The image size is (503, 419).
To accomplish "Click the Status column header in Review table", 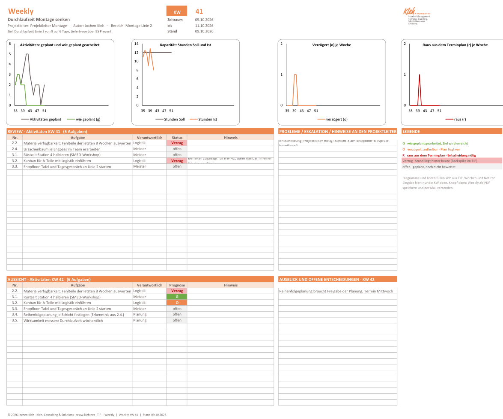I will tap(177, 138).
